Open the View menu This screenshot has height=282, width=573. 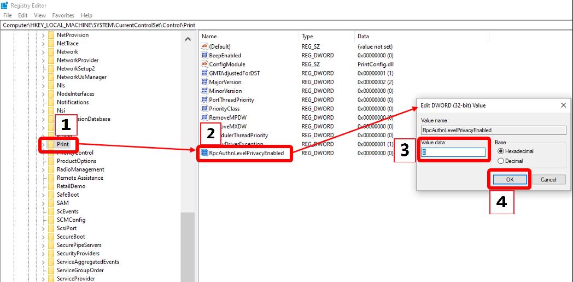coord(40,15)
